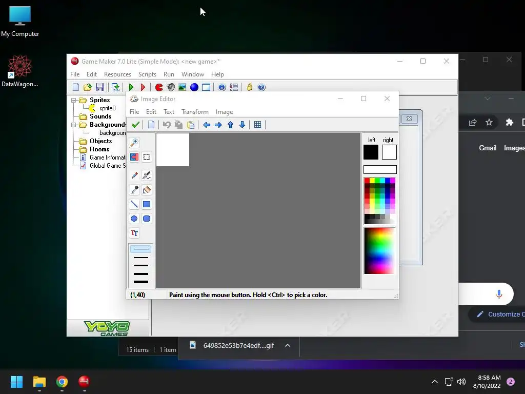Click Create sound speaker icon
Viewport: 525px width, 394px height.
click(171, 87)
